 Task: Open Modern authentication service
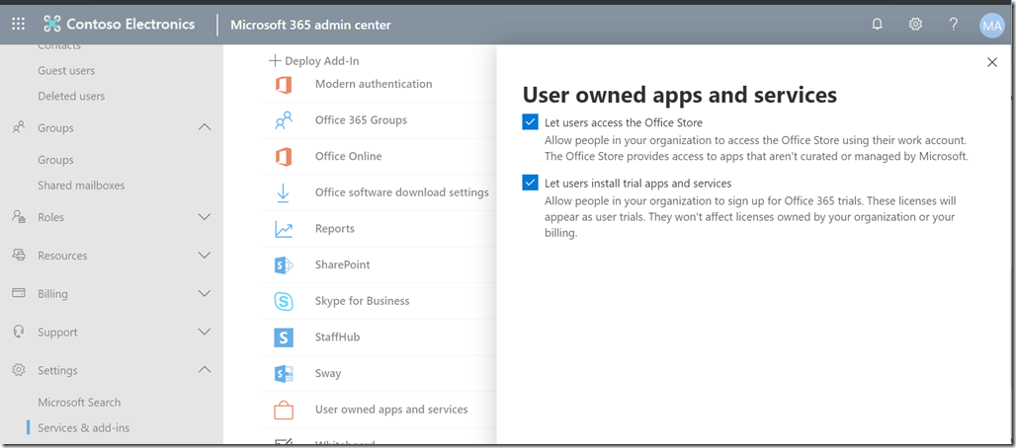[x=374, y=84]
